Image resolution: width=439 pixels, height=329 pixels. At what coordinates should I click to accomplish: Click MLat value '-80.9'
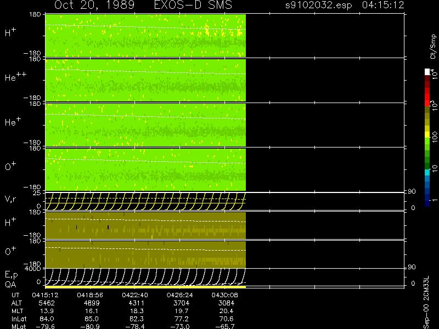[90, 326]
